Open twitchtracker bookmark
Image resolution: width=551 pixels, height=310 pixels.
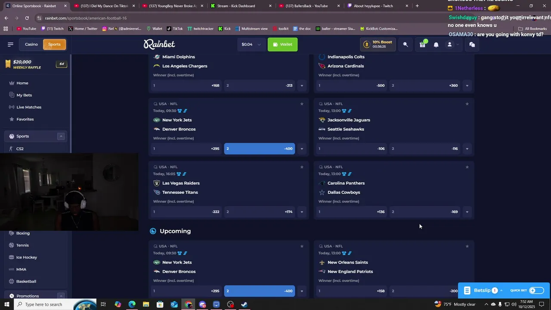[200, 29]
